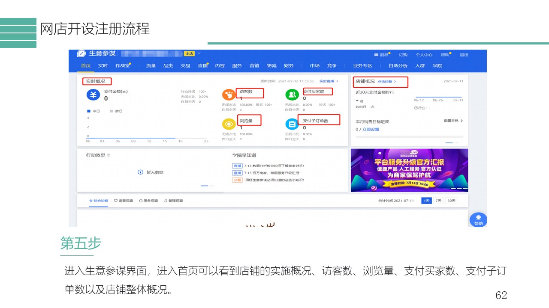This screenshot has height=308, width=549.
Task: Switch to the 管理视窗 tab
Action: (x=173, y=201)
